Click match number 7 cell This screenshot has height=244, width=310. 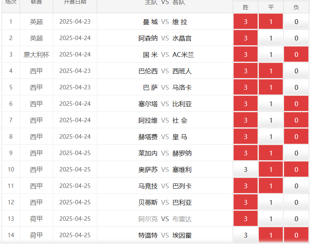(11, 120)
